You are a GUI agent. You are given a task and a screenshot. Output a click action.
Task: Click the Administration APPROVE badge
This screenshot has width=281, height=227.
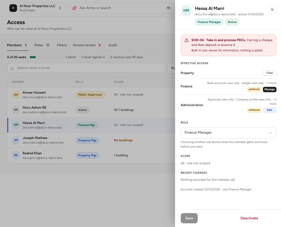[x=254, y=110]
